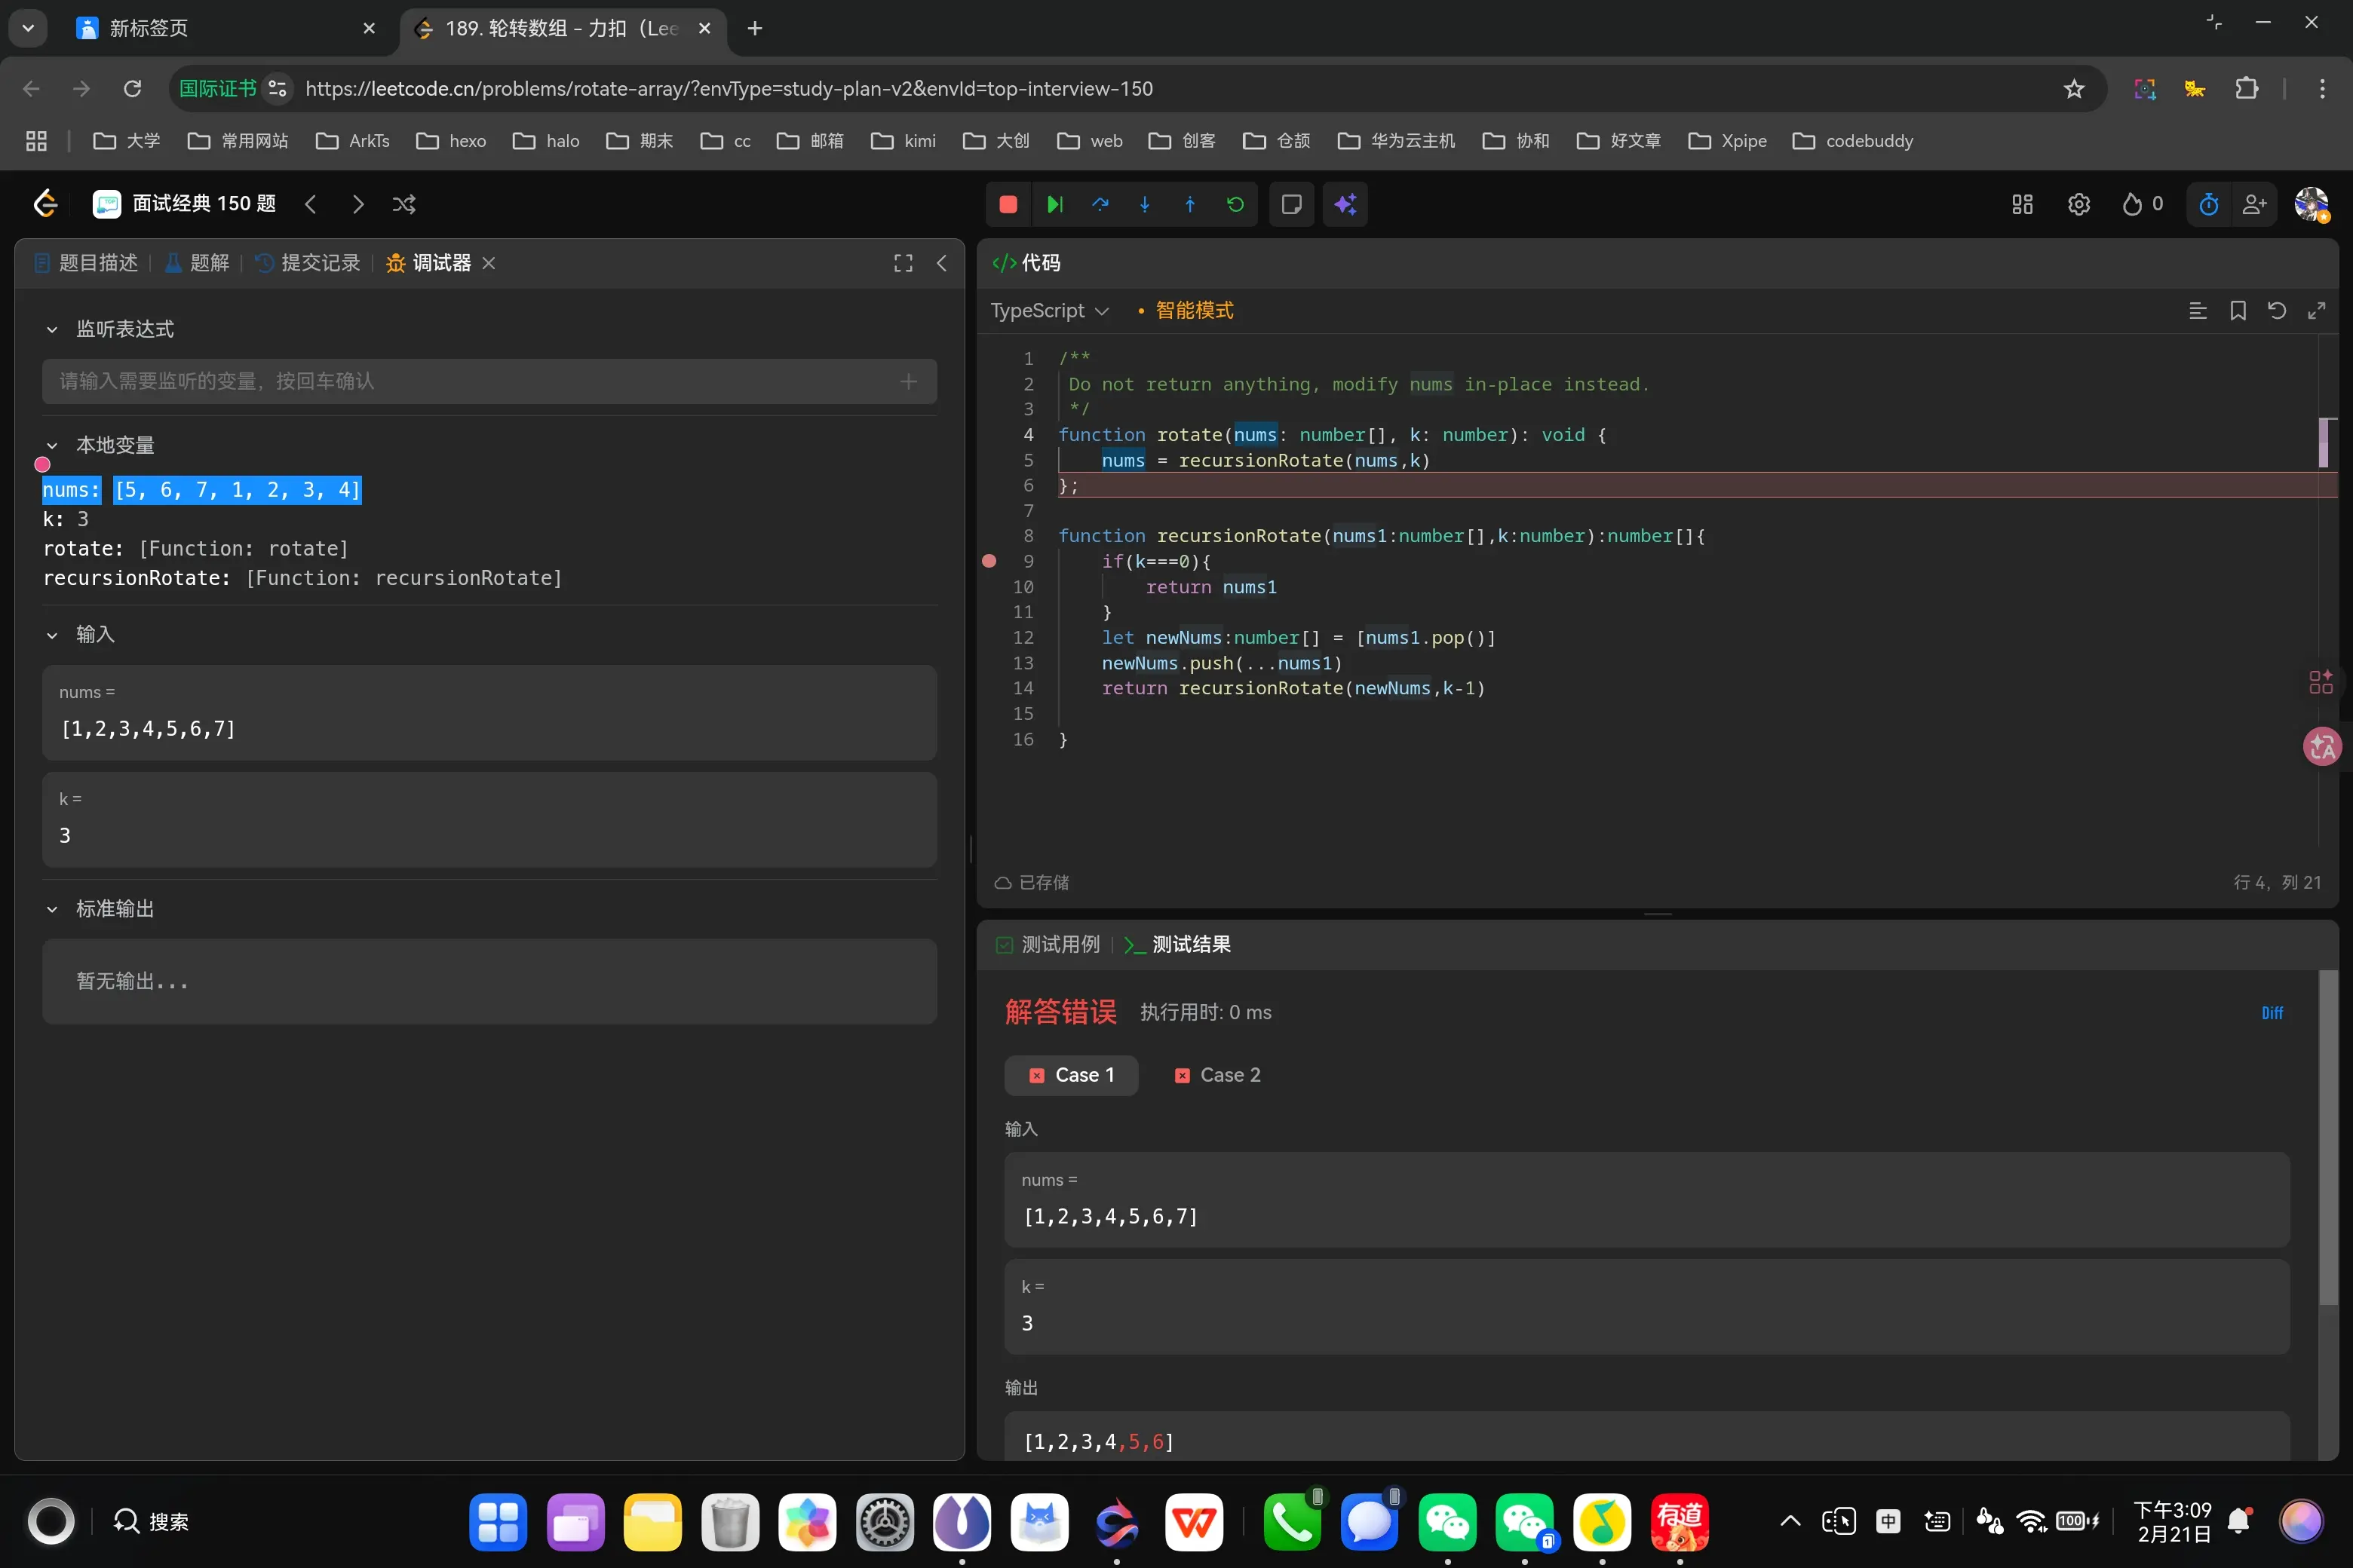Toggle the nums watch breakpoint dot
Viewport: 2353px width, 1568px height.
tap(42, 464)
